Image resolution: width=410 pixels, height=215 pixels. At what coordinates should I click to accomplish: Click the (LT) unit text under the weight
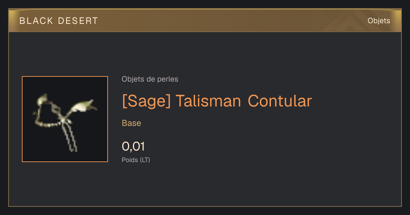point(145,160)
